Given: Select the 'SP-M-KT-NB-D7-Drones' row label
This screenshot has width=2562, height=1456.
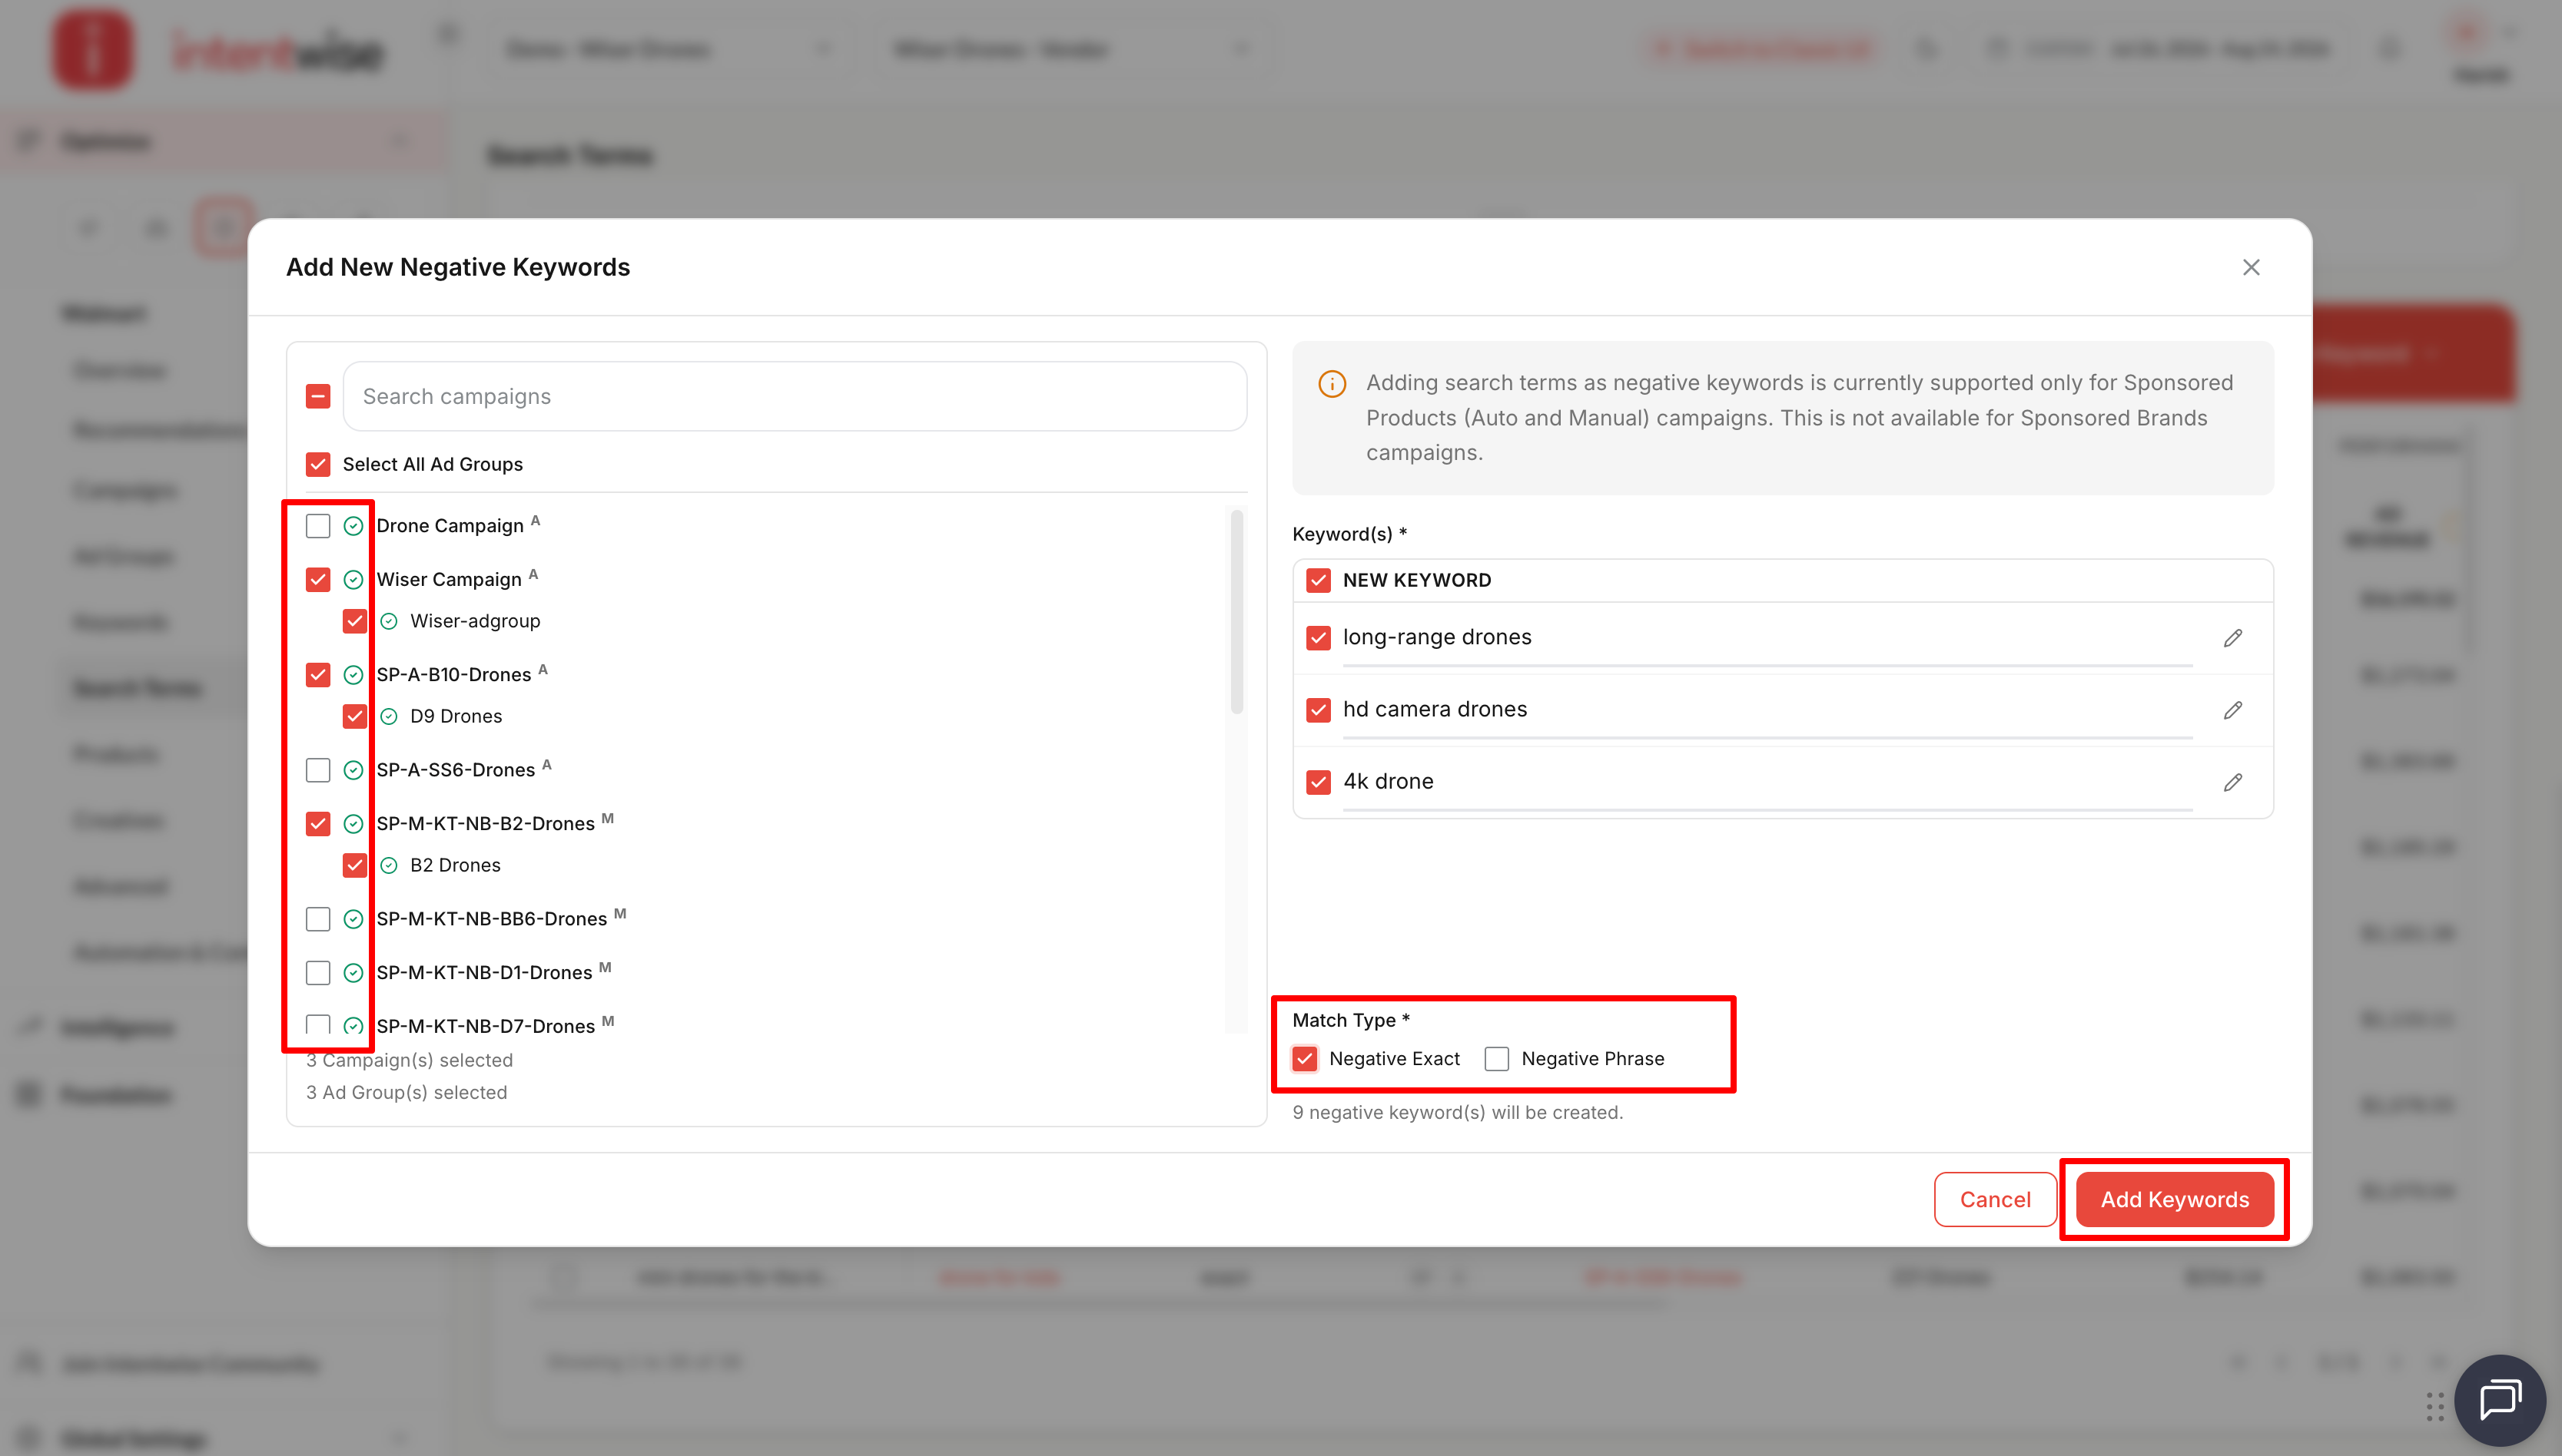Looking at the screenshot, I should [x=485, y=1026].
